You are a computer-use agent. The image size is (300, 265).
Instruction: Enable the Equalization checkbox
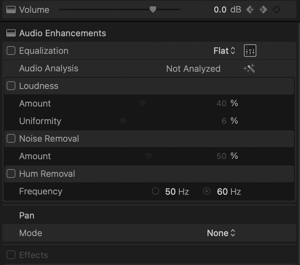(x=11, y=51)
